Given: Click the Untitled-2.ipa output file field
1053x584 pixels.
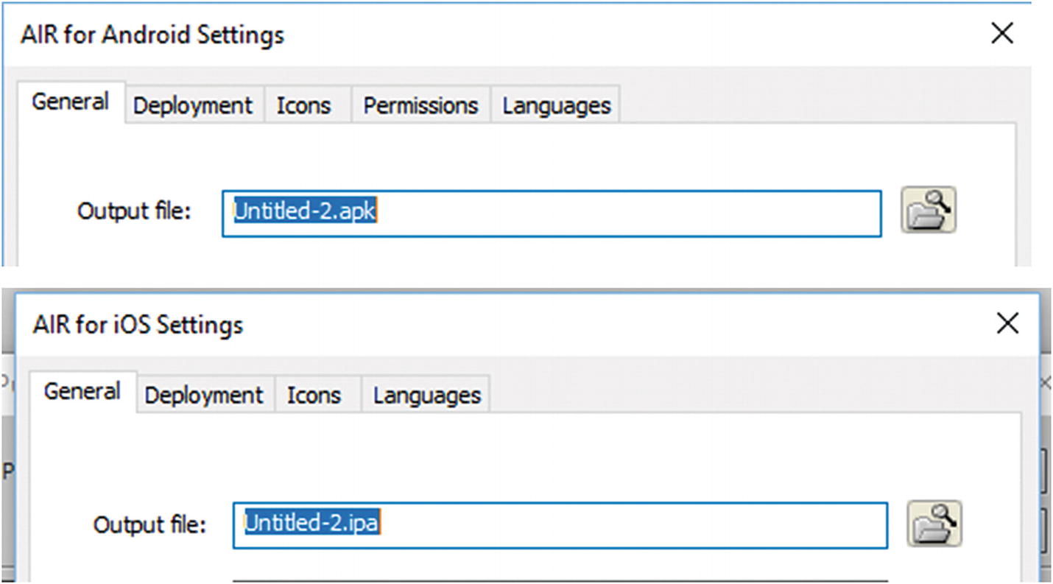Looking at the screenshot, I should coord(560,524).
